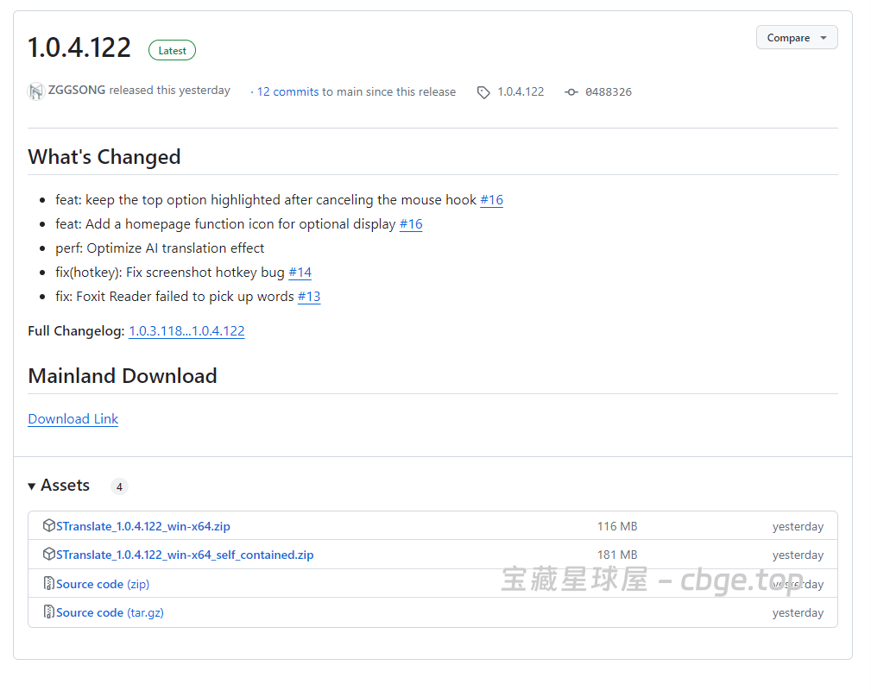Click the 4 assets count badge
The image size is (871, 690).
tap(119, 486)
